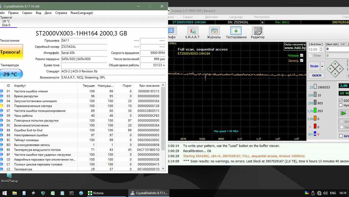The image size is (349, 197).
Task: Toggle the checkbox below DDD in Victoria
Action: [341, 105]
